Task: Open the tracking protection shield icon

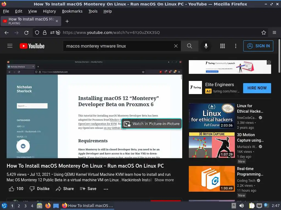Action: (37, 33)
